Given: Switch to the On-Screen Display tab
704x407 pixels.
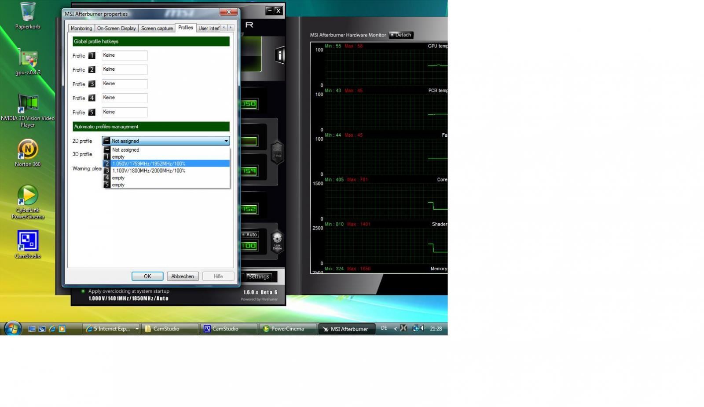Looking at the screenshot, I should pyautogui.click(x=116, y=28).
